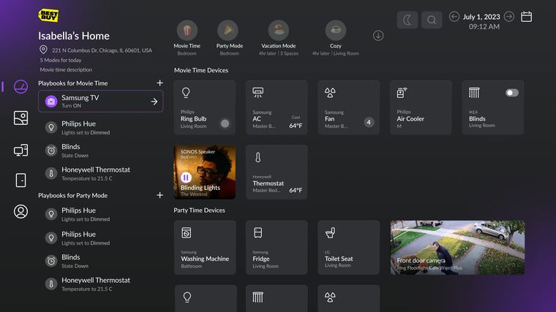Click the fridge icon on the Fridge card
The height and width of the screenshot is (312, 556).
pos(258,232)
